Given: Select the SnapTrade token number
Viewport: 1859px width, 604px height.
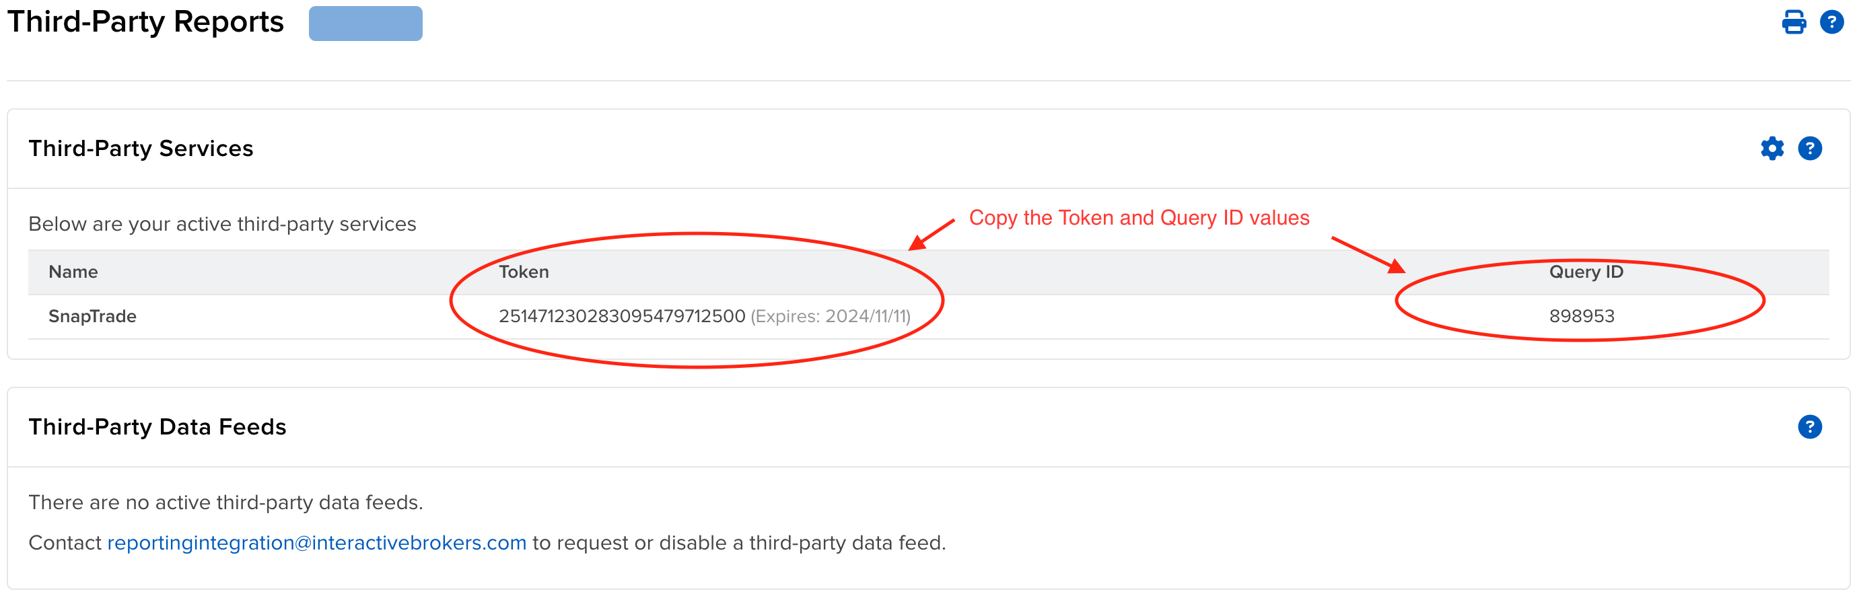Looking at the screenshot, I should click(x=621, y=315).
